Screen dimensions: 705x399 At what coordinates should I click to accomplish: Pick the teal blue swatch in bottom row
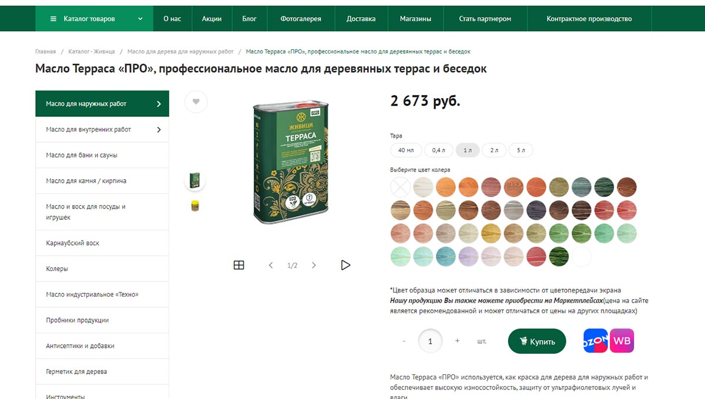pyautogui.click(x=446, y=256)
